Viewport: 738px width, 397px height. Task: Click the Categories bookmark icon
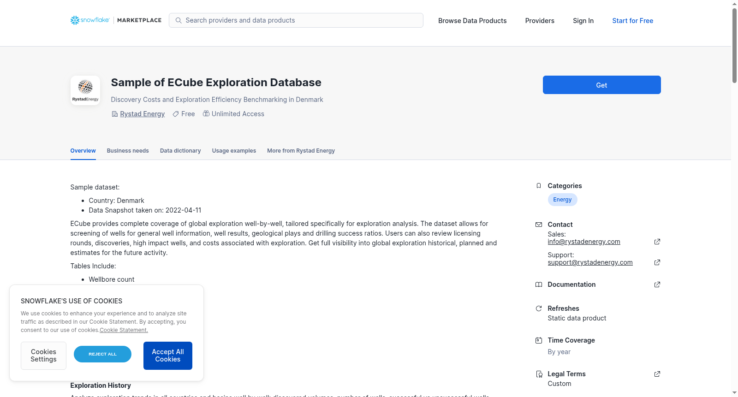pos(538,186)
